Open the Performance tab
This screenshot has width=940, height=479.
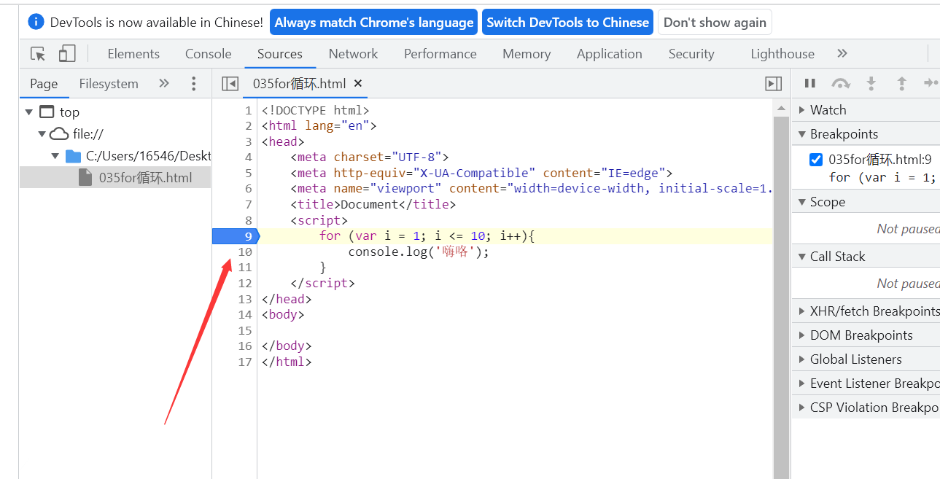440,54
